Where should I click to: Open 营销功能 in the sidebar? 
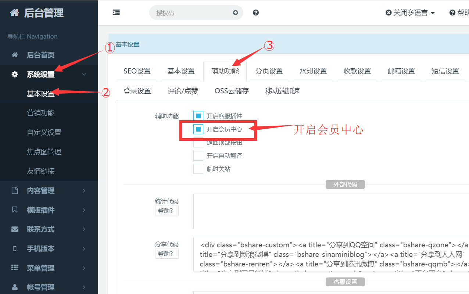click(41, 113)
